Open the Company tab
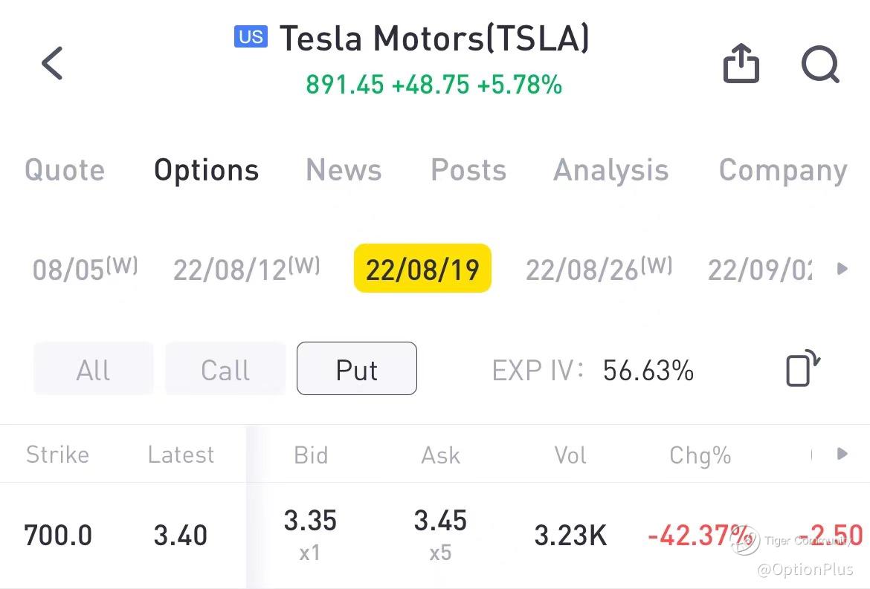 pyautogui.click(x=782, y=171)
